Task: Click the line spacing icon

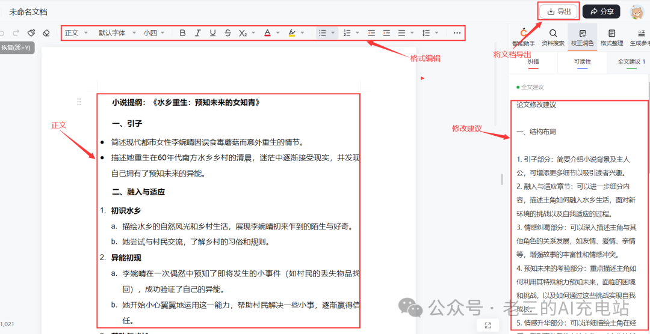Action: [x=426, y=33]
